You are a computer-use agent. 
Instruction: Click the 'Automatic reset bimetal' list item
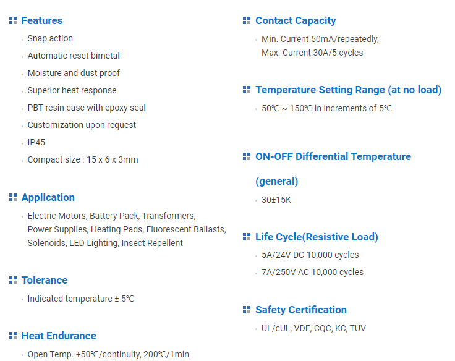(74, 56)
